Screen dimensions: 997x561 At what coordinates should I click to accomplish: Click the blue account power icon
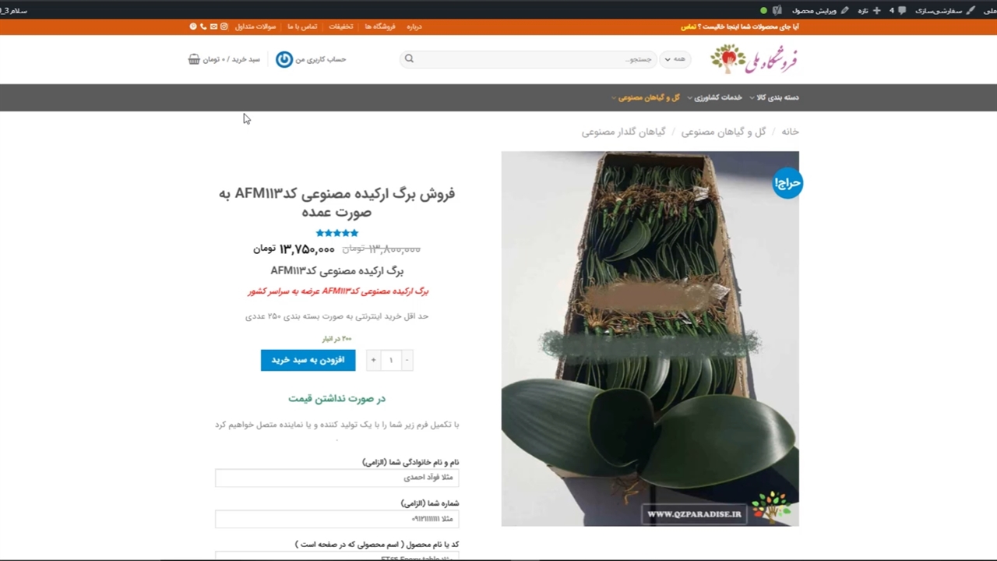click(284, 59)
